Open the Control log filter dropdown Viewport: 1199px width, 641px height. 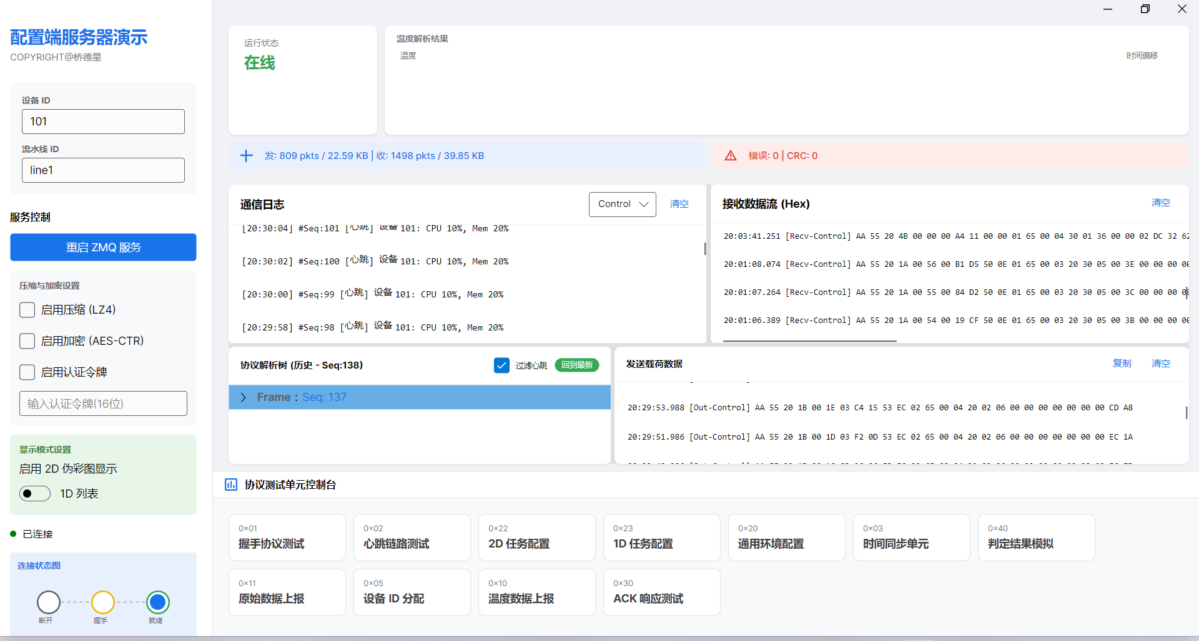tap(622, 205)
